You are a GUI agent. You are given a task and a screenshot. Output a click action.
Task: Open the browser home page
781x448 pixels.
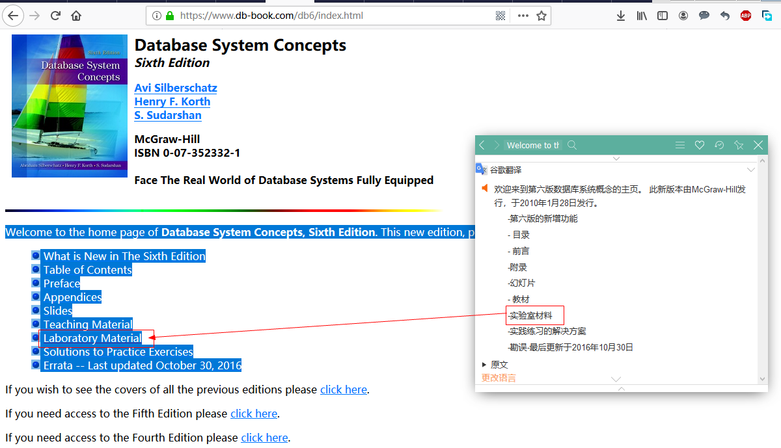[76, 16]
